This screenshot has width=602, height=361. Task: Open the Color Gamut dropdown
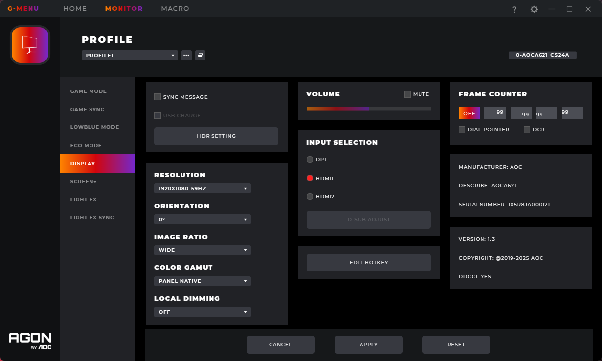[203, 281]
